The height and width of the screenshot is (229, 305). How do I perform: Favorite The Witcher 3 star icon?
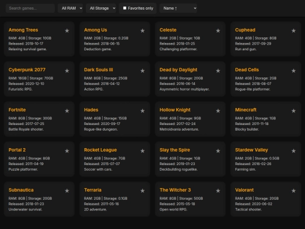218,191
